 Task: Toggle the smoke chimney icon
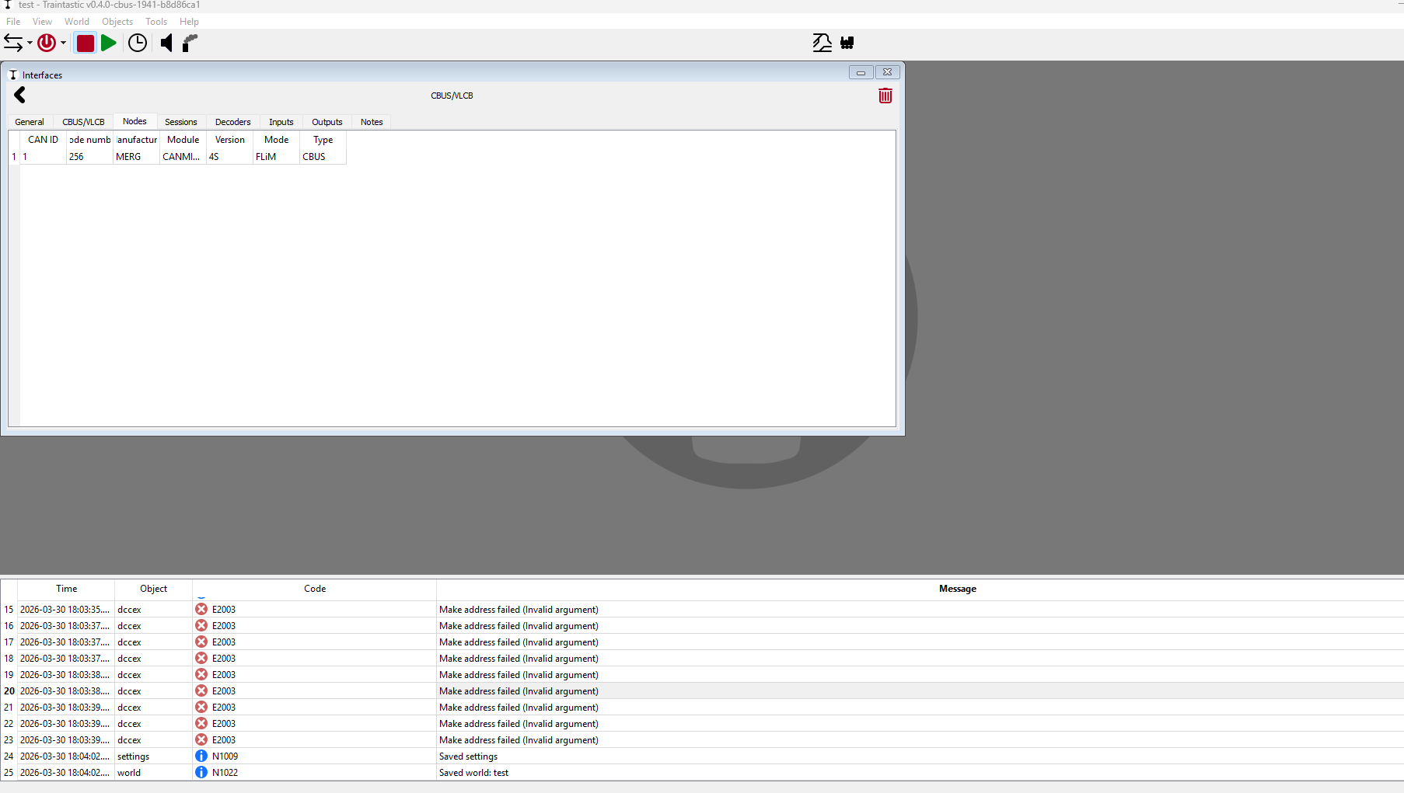(190, 43)
